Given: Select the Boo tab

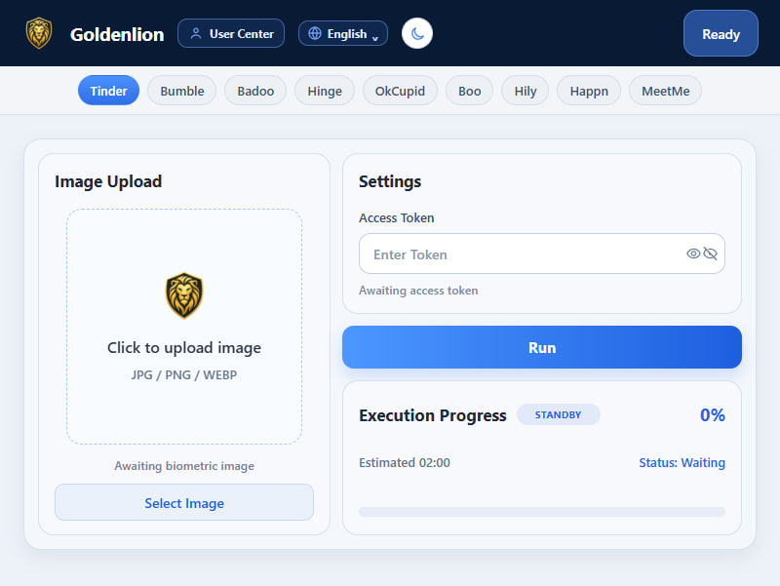Looking at the screenshot, I should click(470, 91).
